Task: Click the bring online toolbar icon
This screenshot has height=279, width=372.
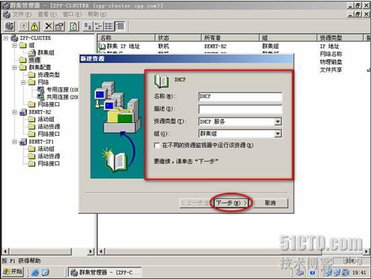Action: pos(24,26)
